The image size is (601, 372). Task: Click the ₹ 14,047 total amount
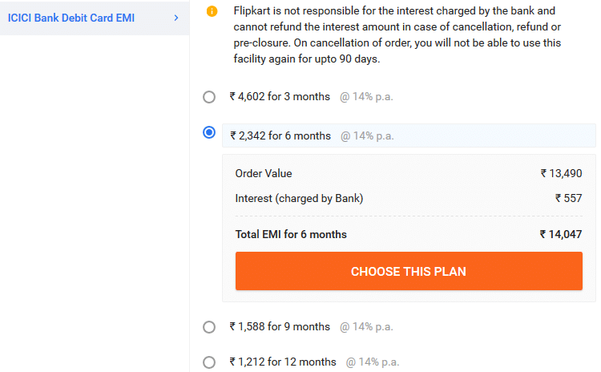tap(561, 234)
